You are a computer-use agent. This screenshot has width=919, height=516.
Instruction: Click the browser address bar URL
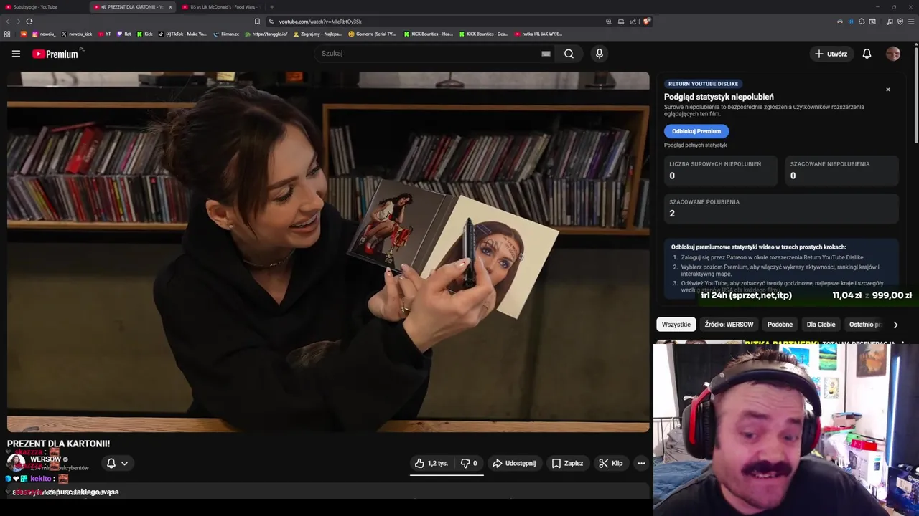[x=320, y=21]
